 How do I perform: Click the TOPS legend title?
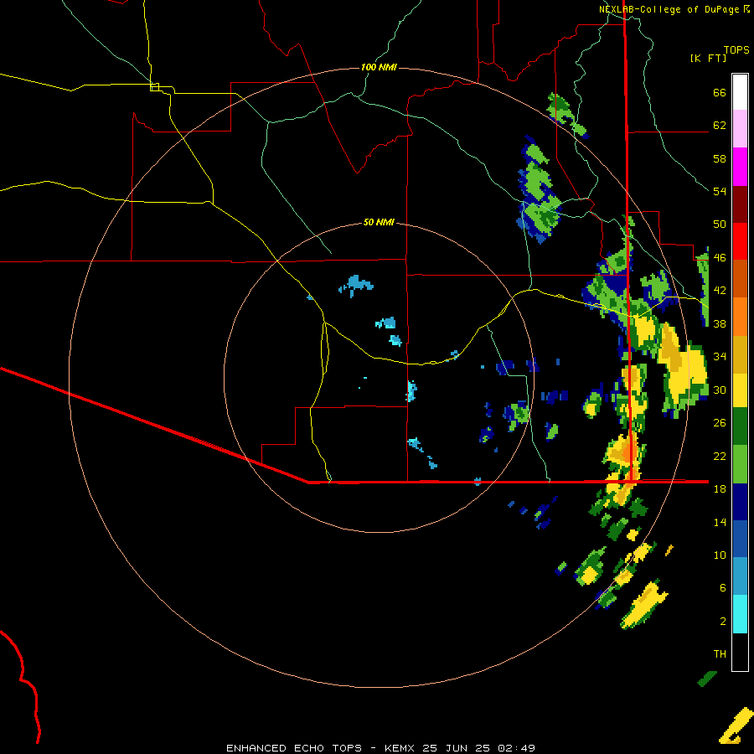(x=736, y=49)
